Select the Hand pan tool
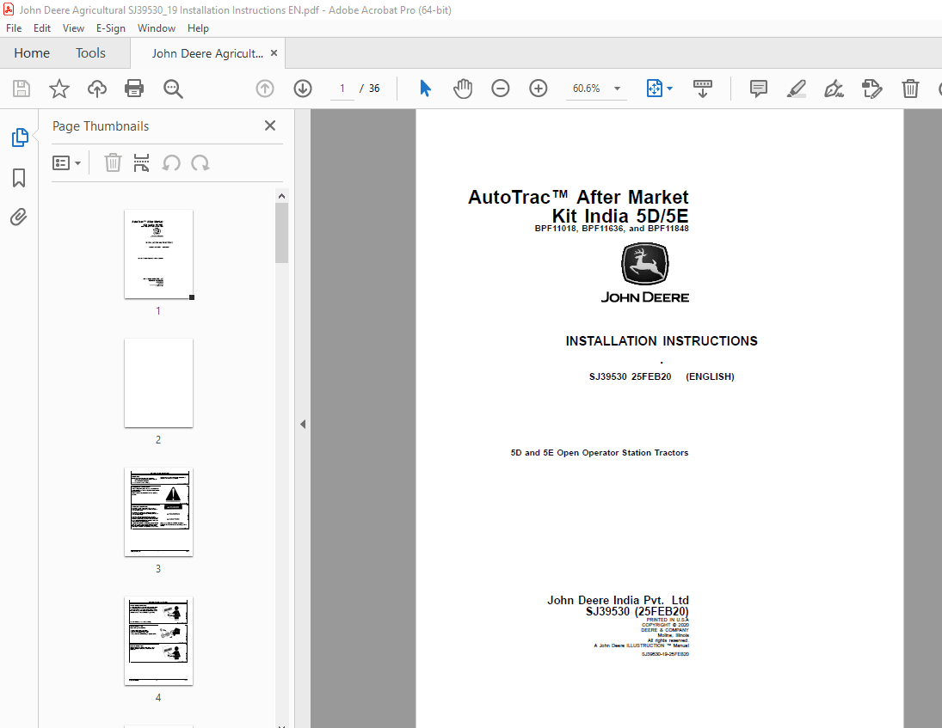This screenshot has width=942, height=728. 463,89
